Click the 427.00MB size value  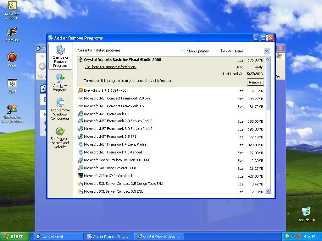tap(255, 176)
